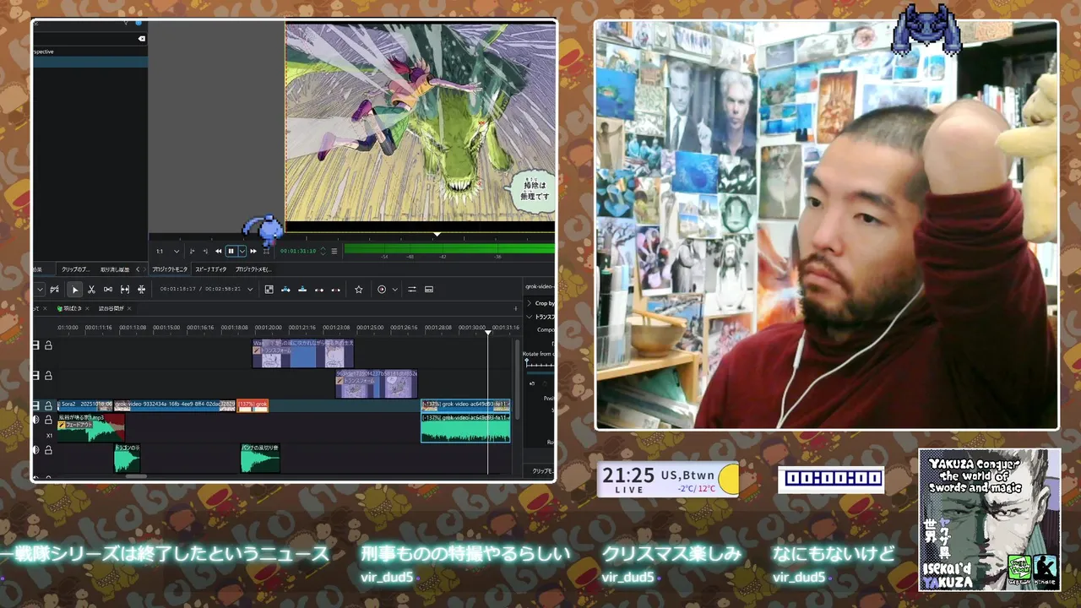Click the timeline horizontal scrollbar
This screenshot has height=608, width=1081.
[x=135, y=476]
